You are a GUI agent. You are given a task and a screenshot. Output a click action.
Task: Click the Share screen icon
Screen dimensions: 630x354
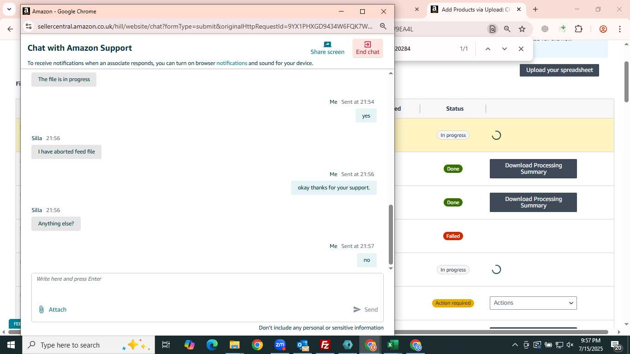click(x=327, y=44)
